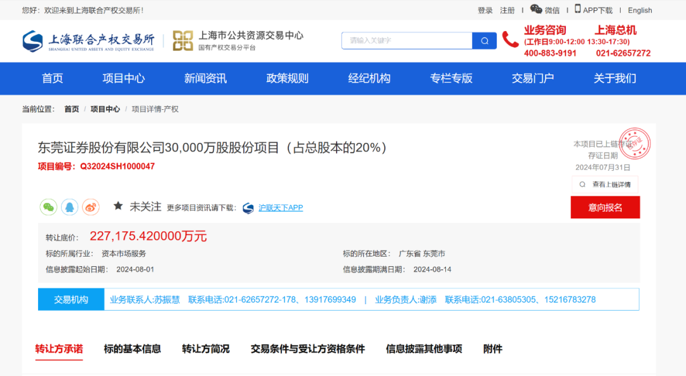Click the QQ share icon

click(70, 207)
